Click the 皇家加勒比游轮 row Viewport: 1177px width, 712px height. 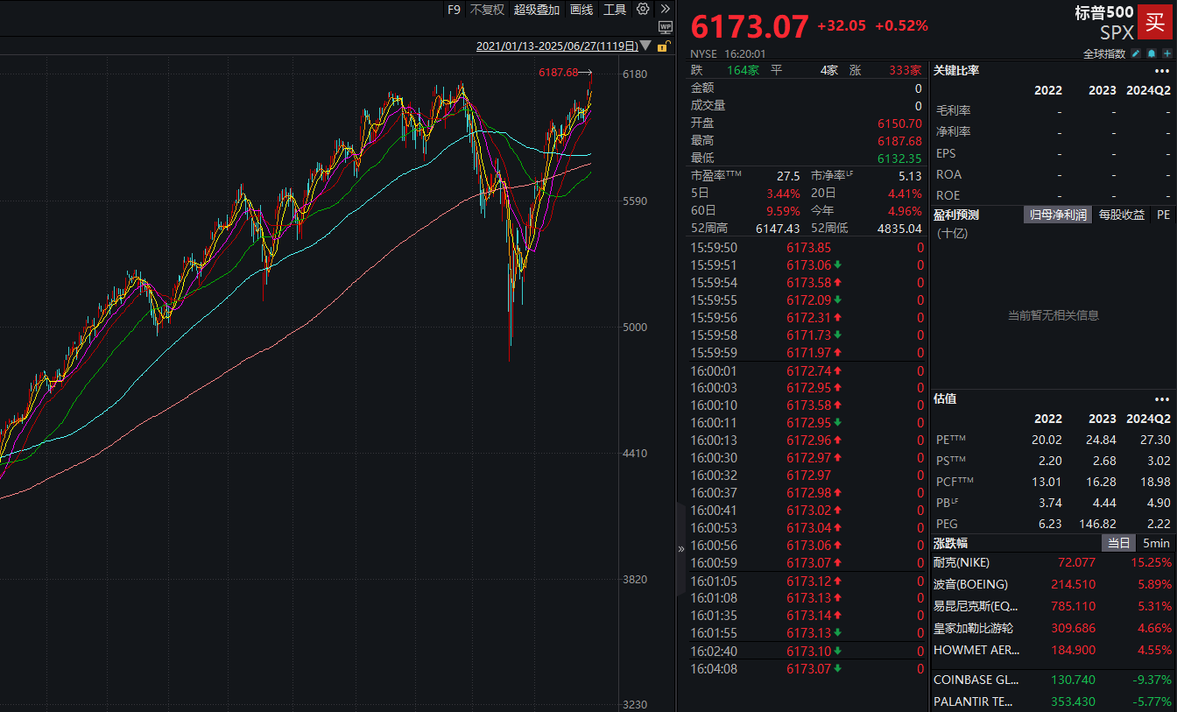[1053, 628]
